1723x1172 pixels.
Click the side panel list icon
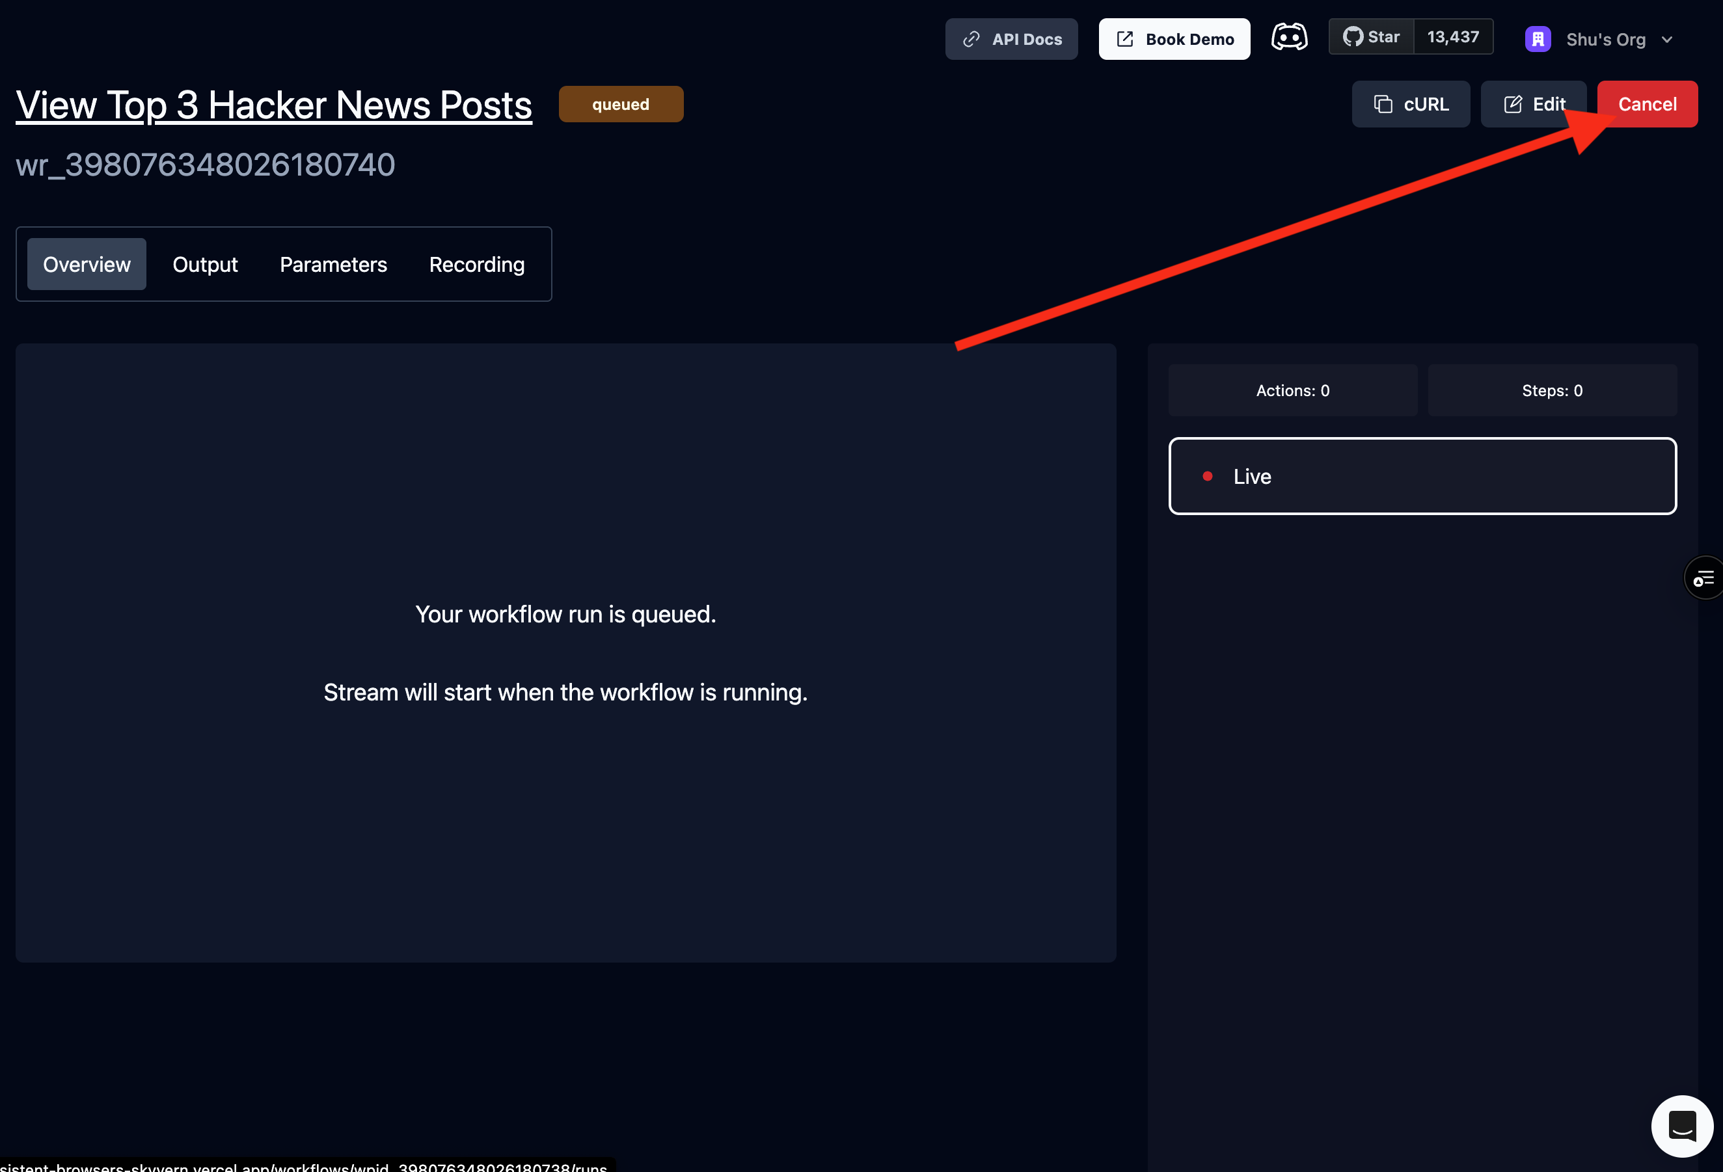(1703, 578)
